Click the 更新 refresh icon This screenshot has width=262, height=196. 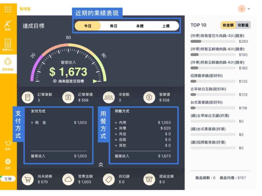(x=8, y=145)
